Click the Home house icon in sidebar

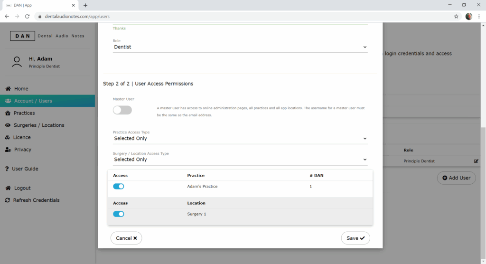click(8, 89)
